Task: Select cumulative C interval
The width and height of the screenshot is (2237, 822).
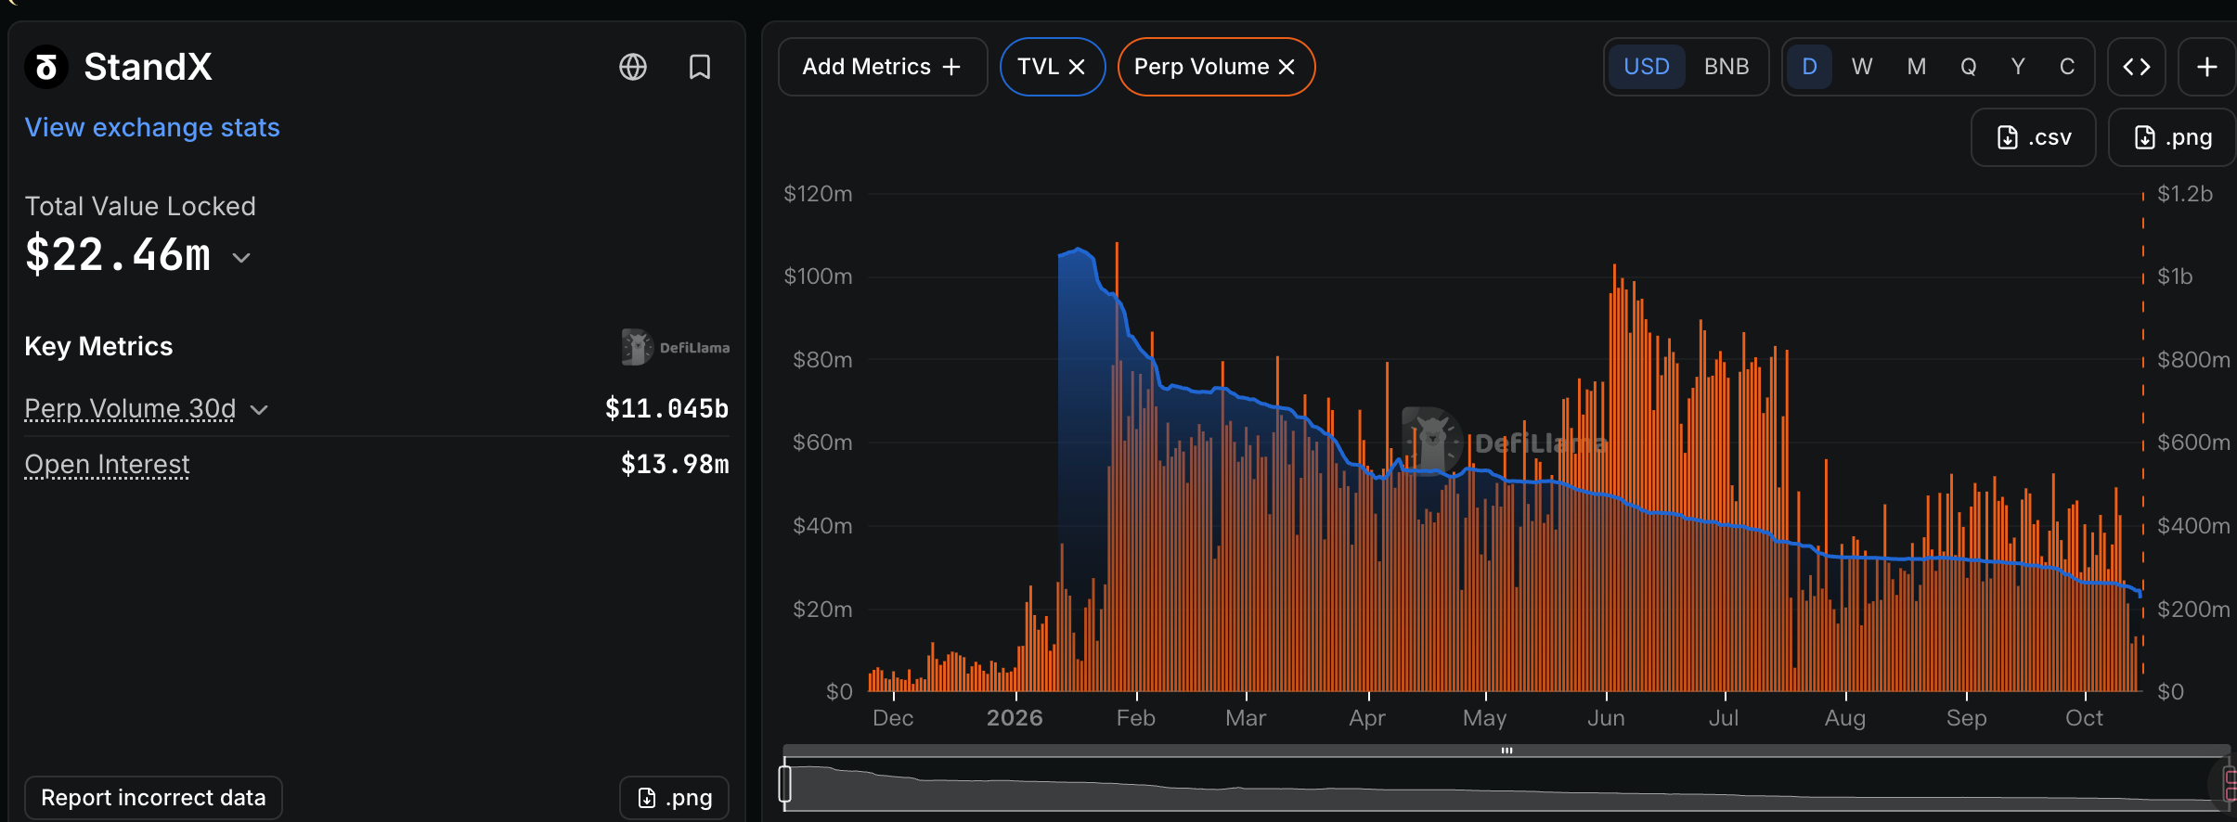Action: tap(2067, 67)
